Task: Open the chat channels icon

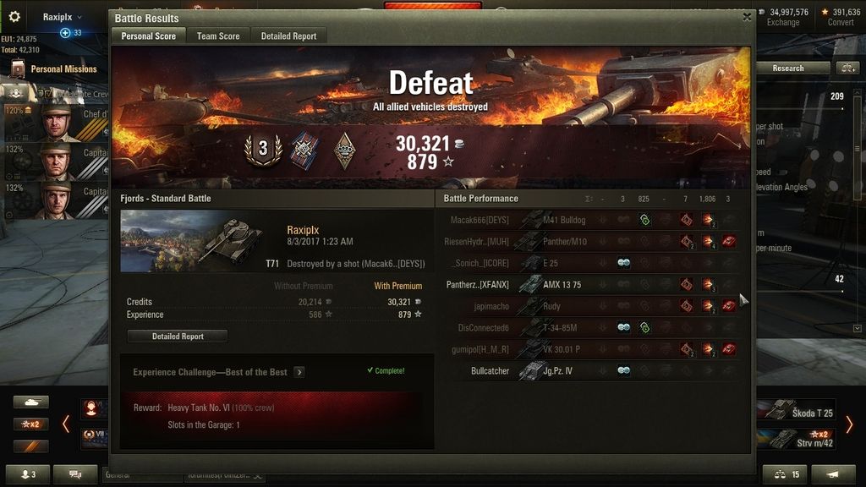Action: (75, 474)
